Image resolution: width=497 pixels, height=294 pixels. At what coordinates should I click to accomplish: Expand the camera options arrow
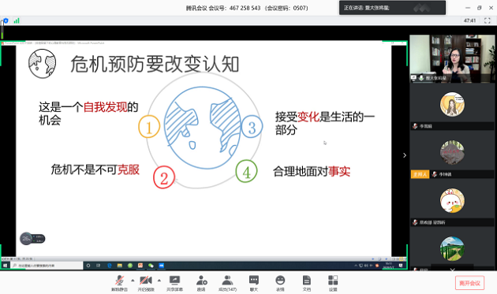(159, 281)
